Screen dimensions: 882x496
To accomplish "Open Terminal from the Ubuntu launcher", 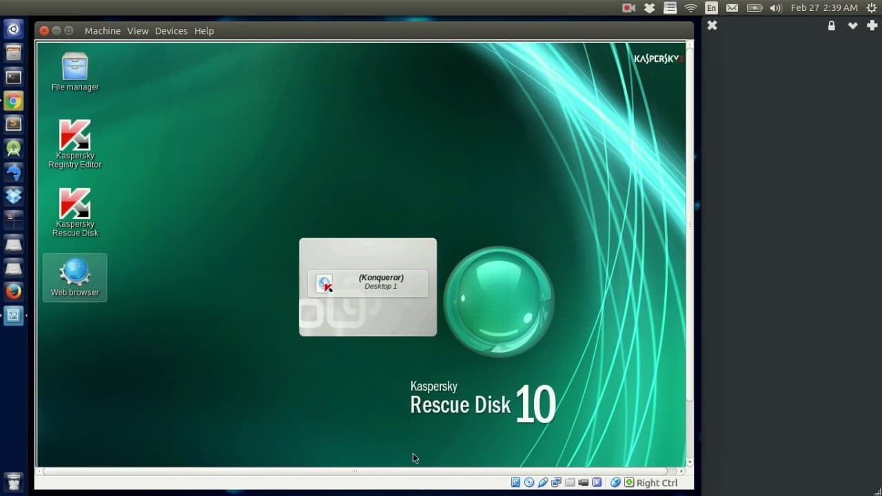I will point(14,77).
